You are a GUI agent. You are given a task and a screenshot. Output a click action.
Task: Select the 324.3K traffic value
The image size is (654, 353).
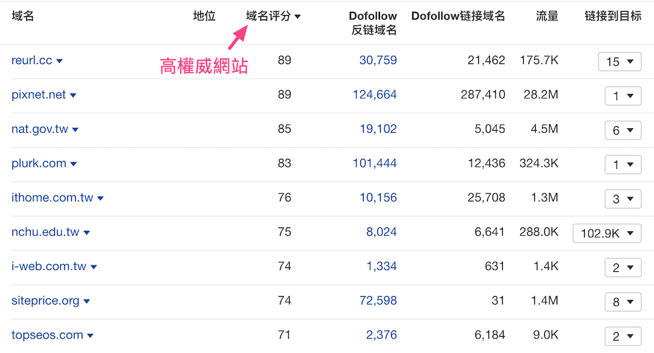tap(539, 163)
